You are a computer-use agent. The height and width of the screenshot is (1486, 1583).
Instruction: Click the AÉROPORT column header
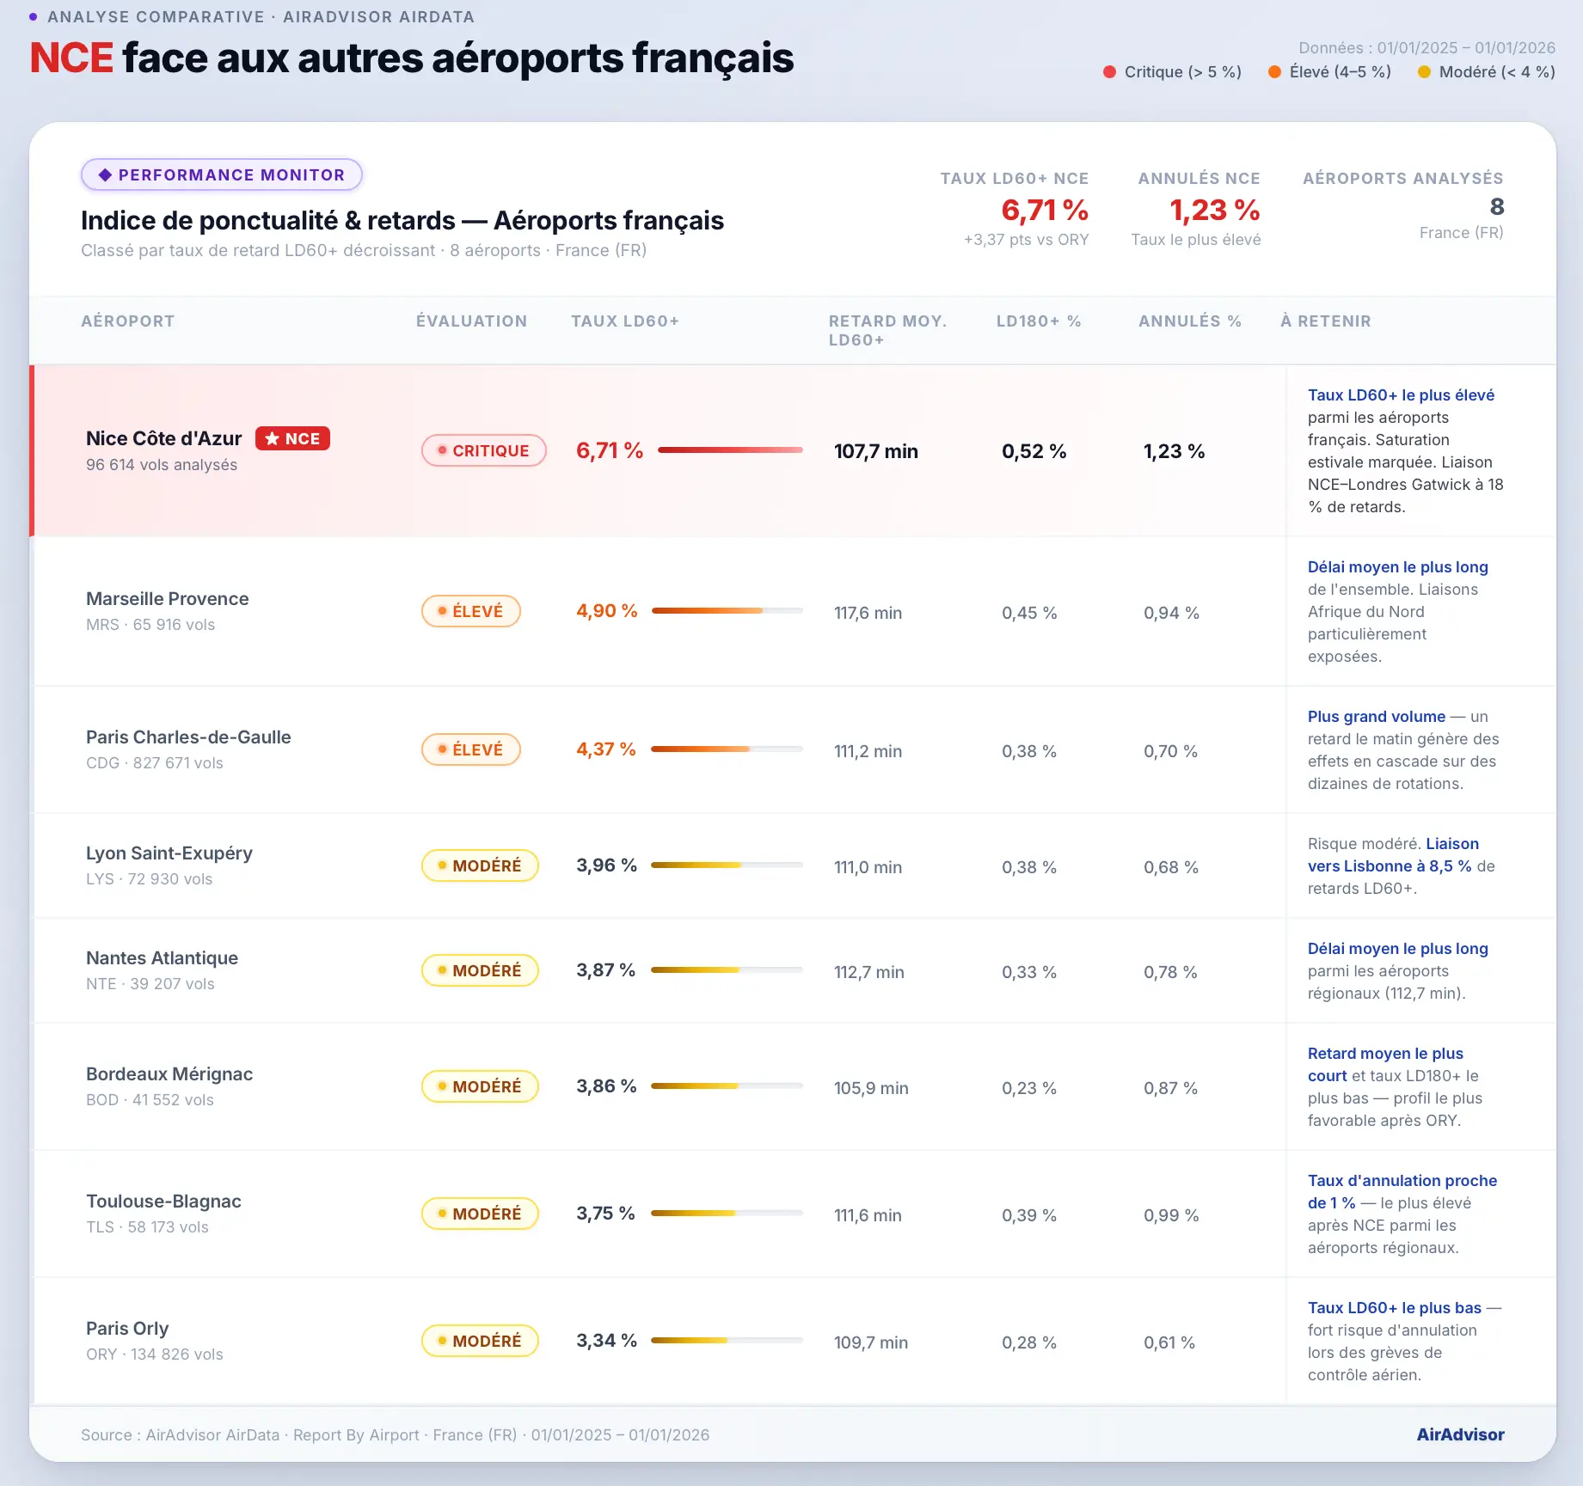[128, 321]
